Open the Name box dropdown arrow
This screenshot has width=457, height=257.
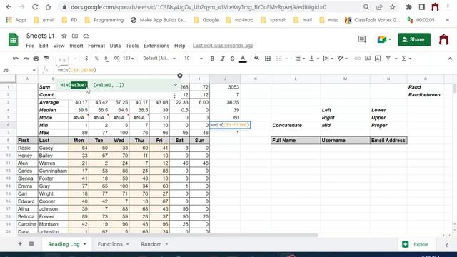pyautogui.click(x=34, y=70)
